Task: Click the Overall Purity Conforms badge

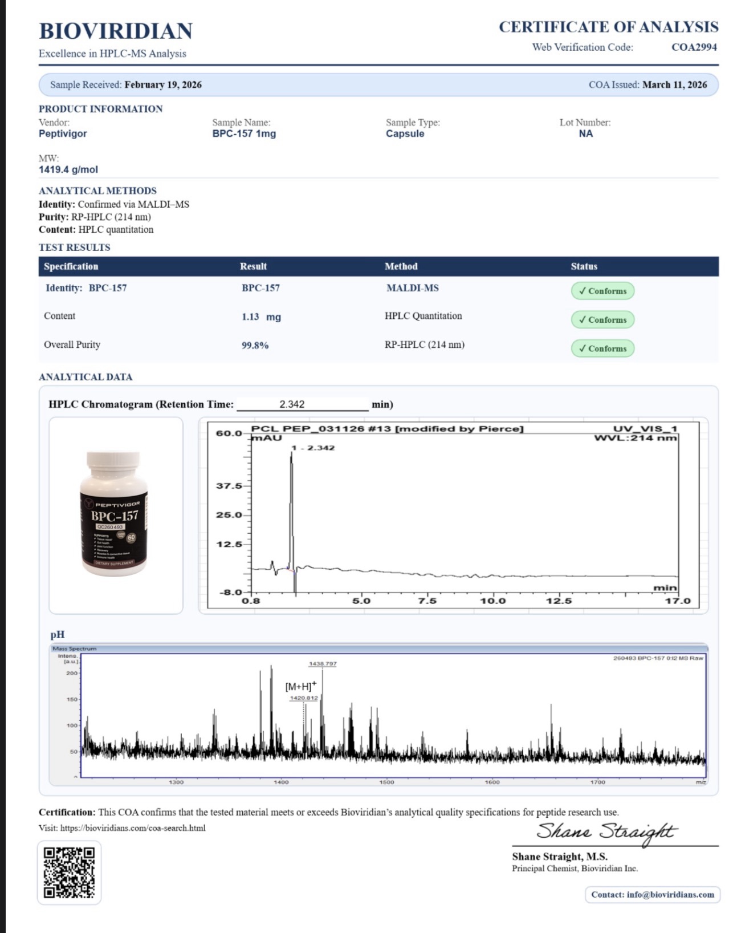Action: click(602, 348)
